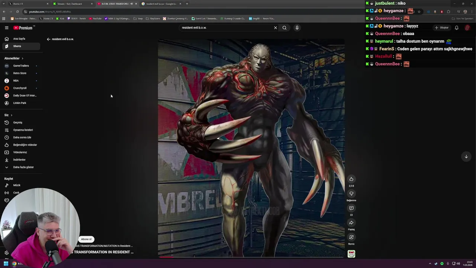
Task: Open Daha sonra izle list
Action: pos(20,137)
